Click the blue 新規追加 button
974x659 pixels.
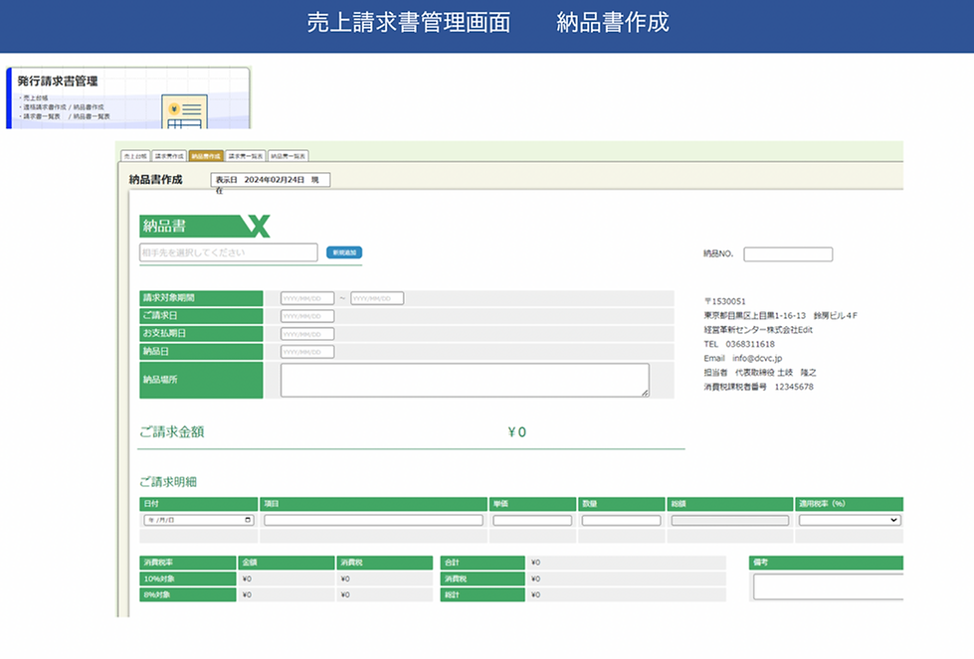[x=344, y=252]
